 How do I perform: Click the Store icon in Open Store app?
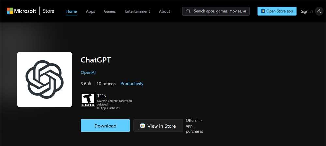263,11
